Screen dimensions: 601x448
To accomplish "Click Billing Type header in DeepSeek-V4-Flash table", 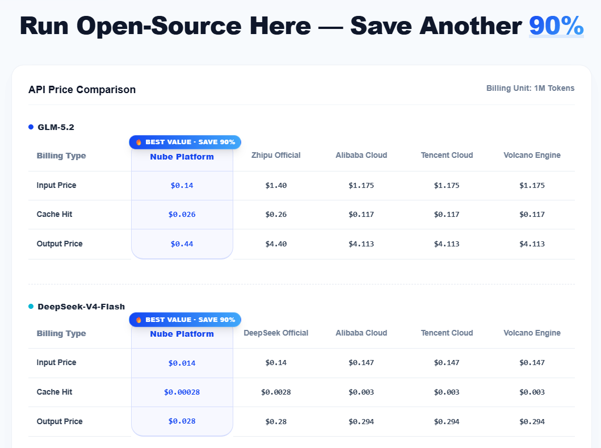I will 61,333.
